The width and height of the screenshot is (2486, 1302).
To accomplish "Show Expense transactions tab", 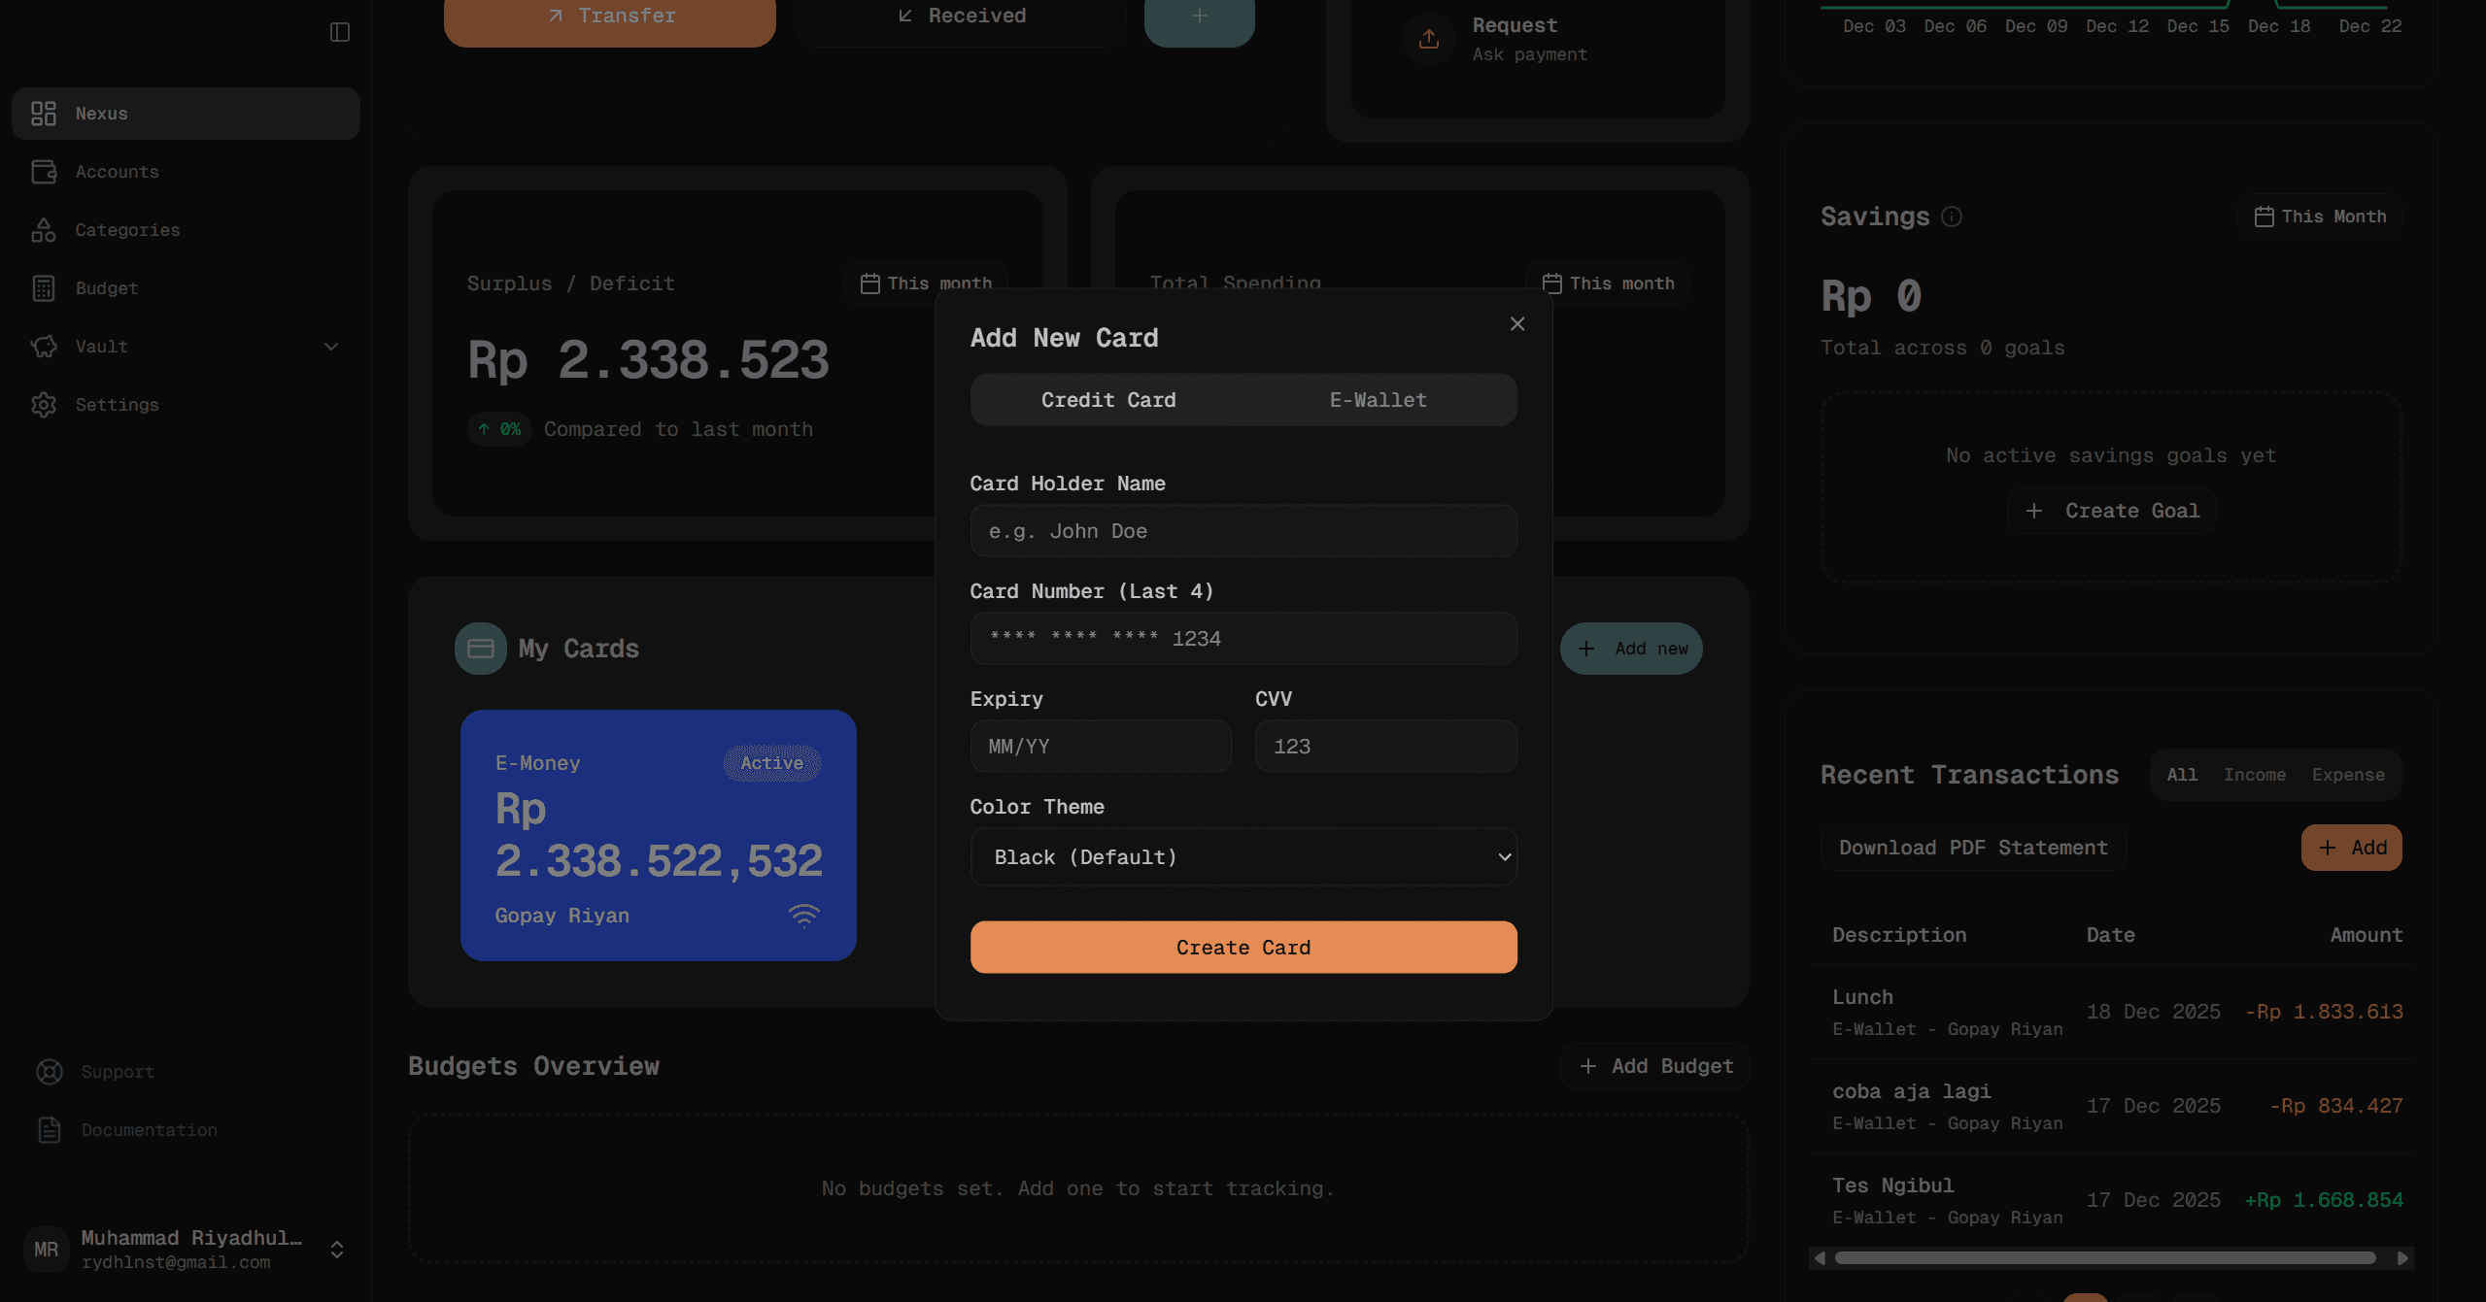I will (x=2347, y=775).
